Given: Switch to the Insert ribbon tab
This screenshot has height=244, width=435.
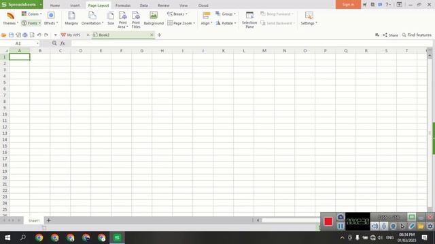Looking at the screenshot, I should [75, 5].
